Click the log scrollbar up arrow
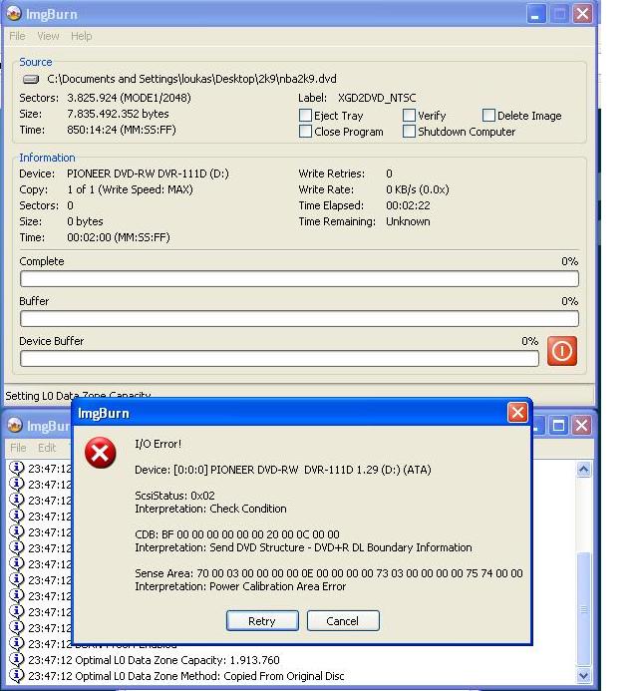638x691 pixels. click(x=583, y=470)
